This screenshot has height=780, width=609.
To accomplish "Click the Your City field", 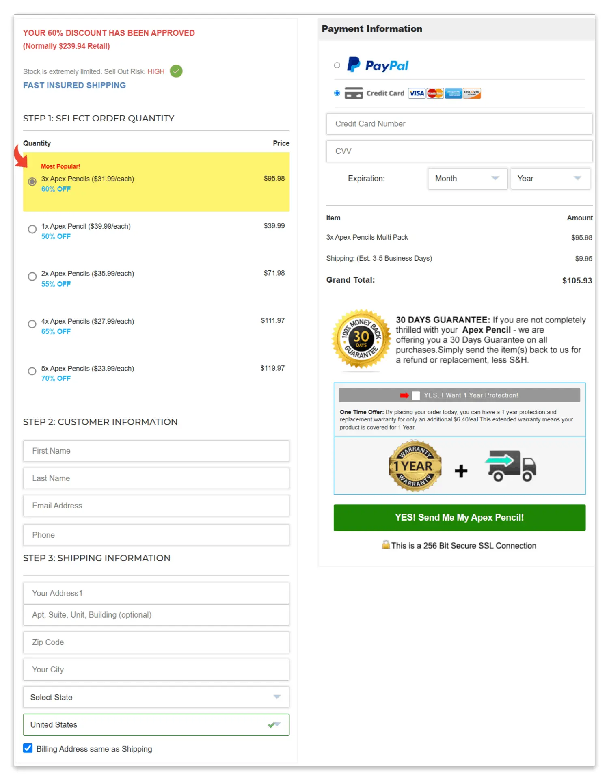I will [x=156, y=670].
